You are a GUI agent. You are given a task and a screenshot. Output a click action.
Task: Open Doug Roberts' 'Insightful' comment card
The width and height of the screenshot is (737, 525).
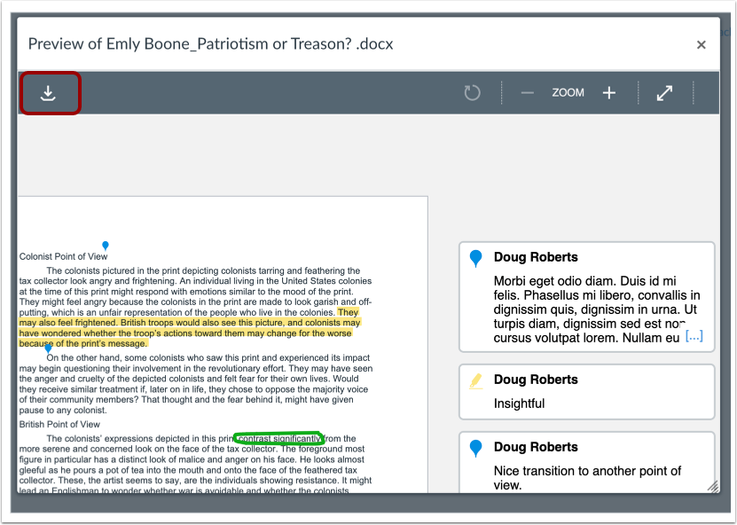[586, 391]
